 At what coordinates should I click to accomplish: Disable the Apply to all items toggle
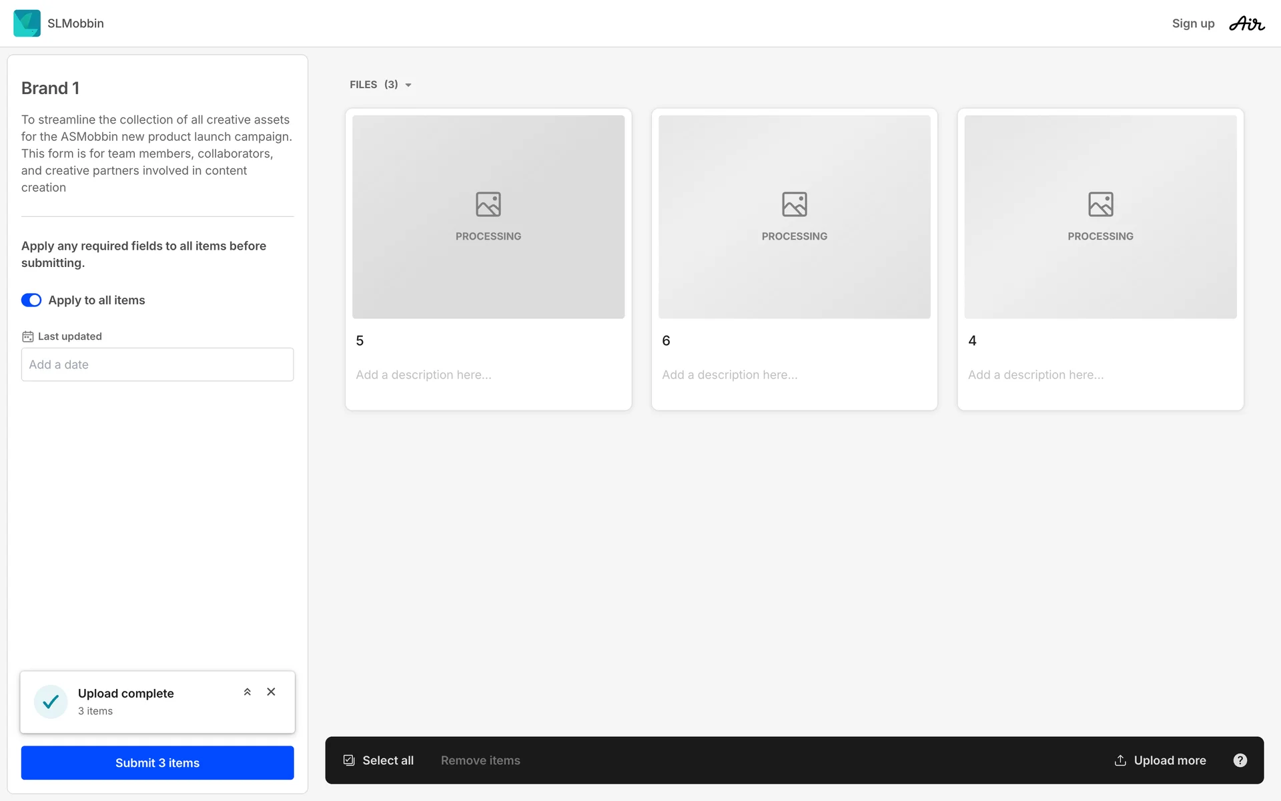pos(31,300)
